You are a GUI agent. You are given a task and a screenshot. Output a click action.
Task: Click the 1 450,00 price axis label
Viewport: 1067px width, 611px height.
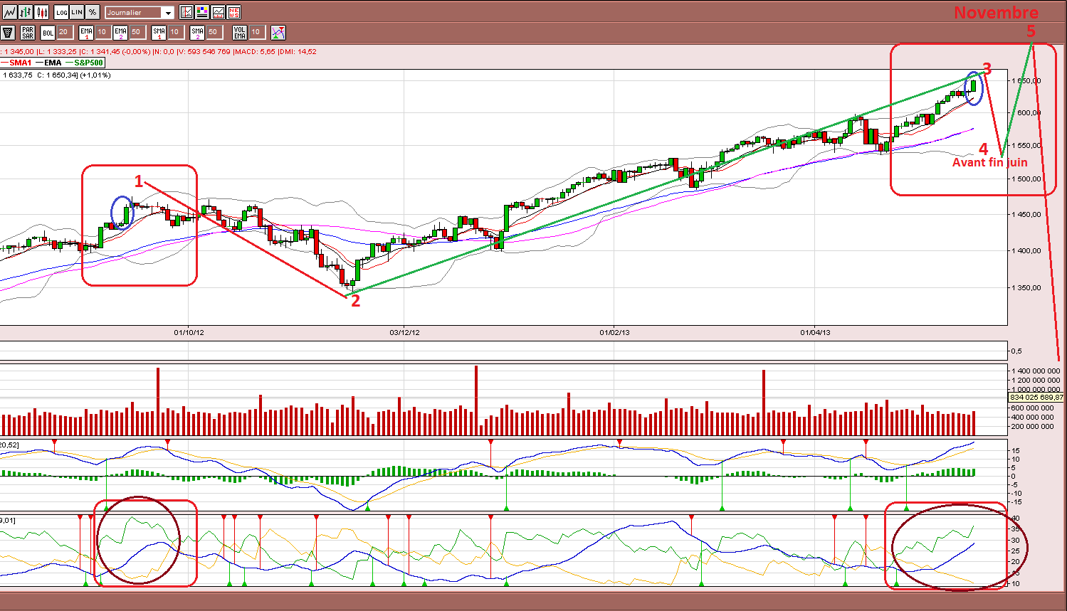1026,215
